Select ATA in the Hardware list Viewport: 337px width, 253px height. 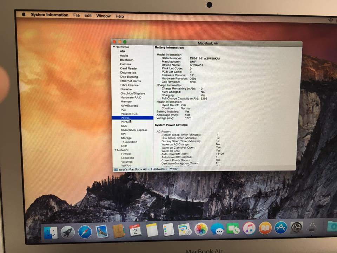click(x=123, y=51)
